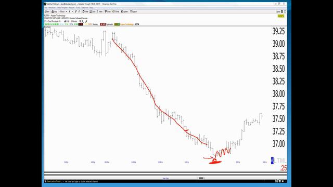Open the Layout button at top right

click(278, 11)
